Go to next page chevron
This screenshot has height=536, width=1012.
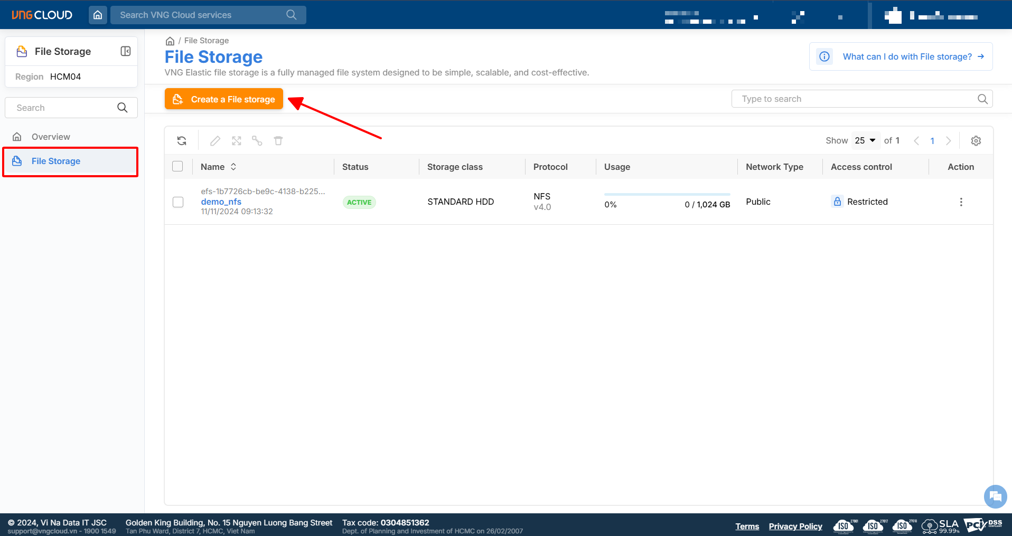(949, 141)
